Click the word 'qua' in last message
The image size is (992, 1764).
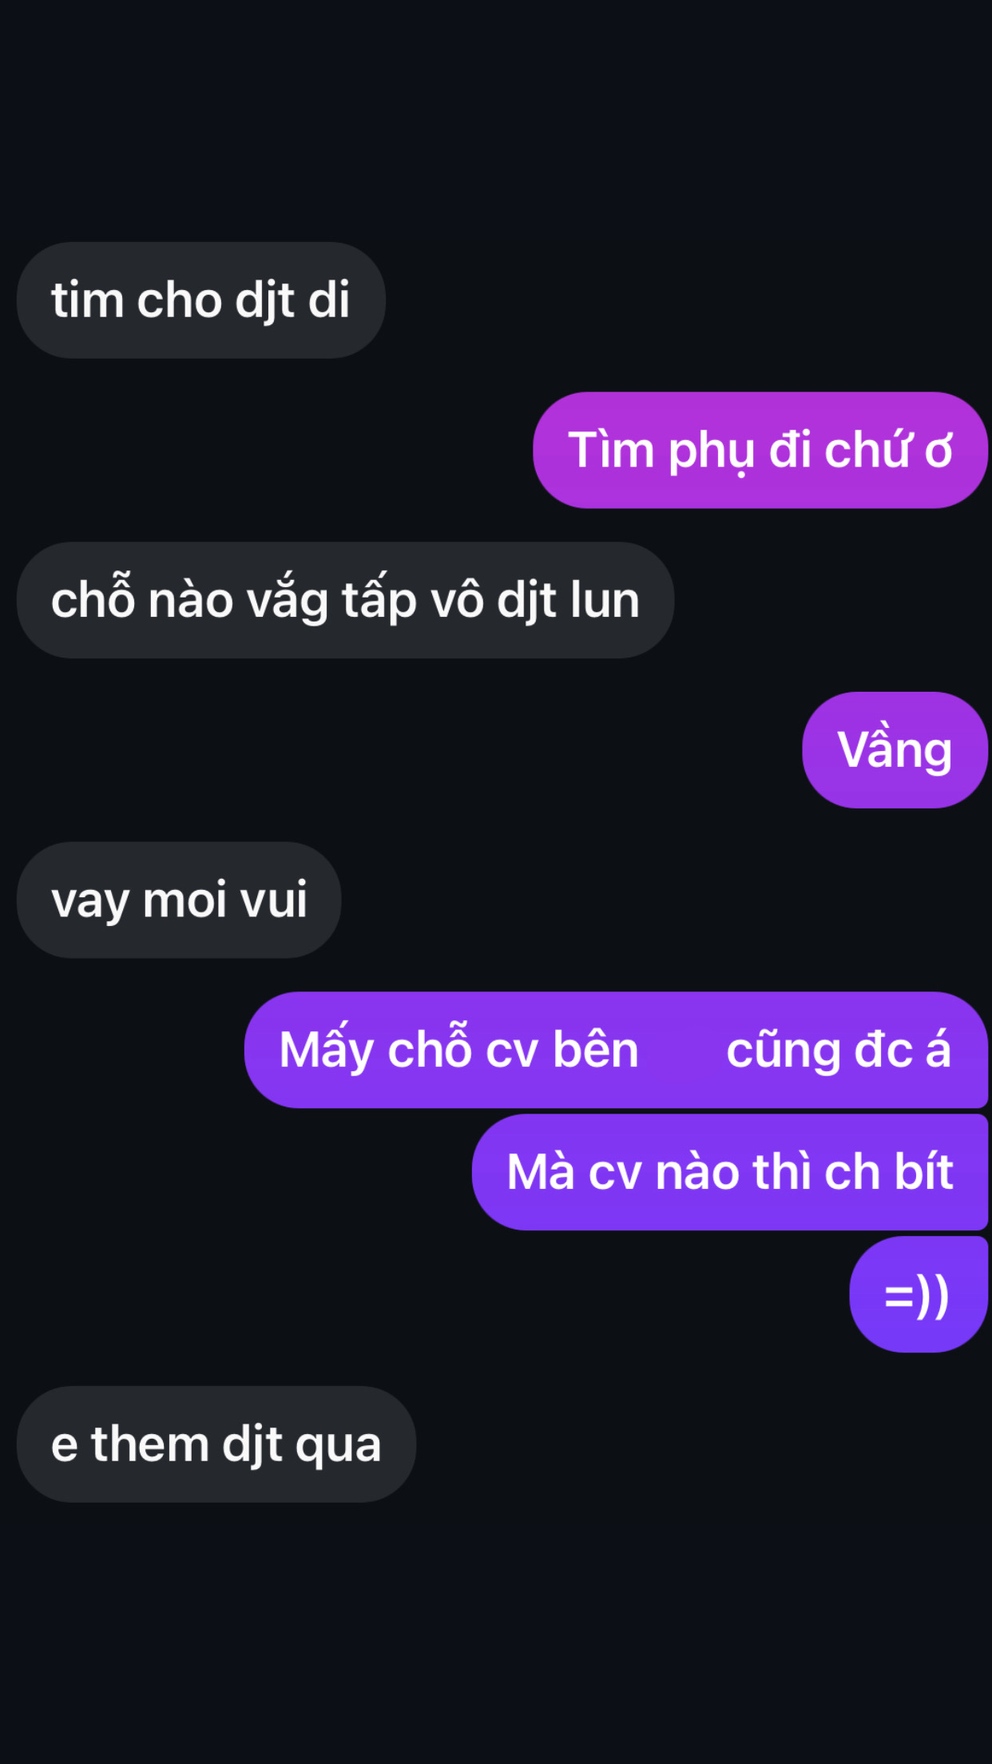click(338, 1448)
